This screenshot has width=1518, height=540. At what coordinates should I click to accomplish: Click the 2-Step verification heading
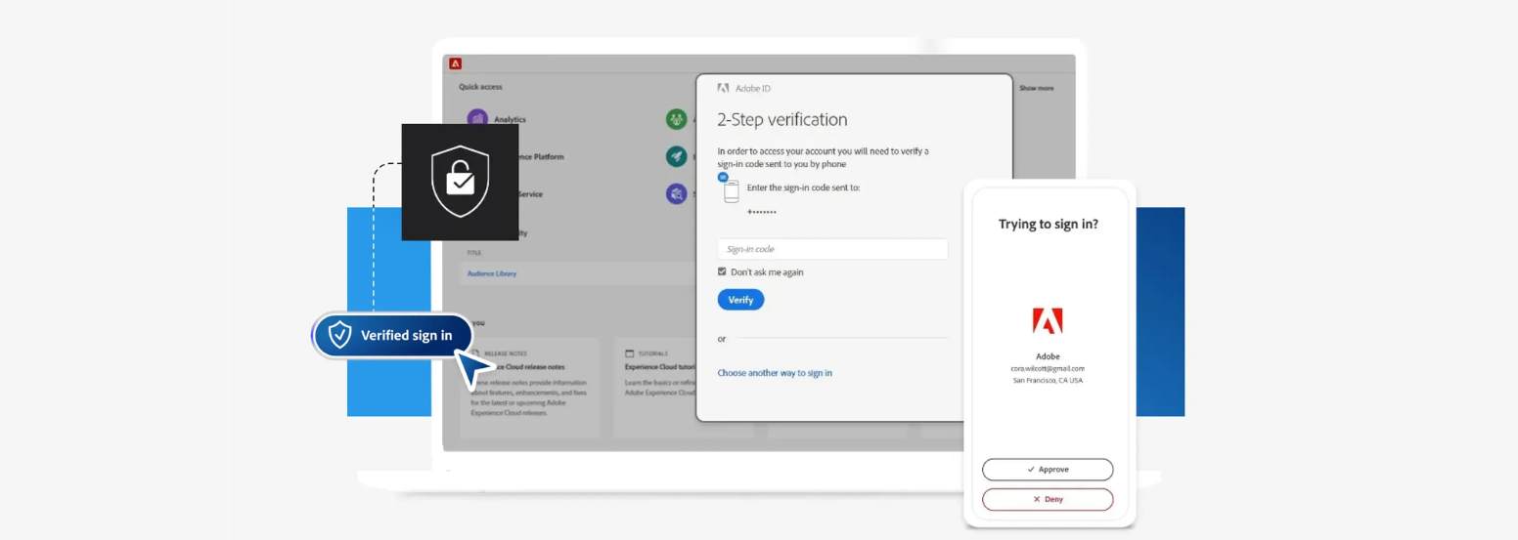782,120
